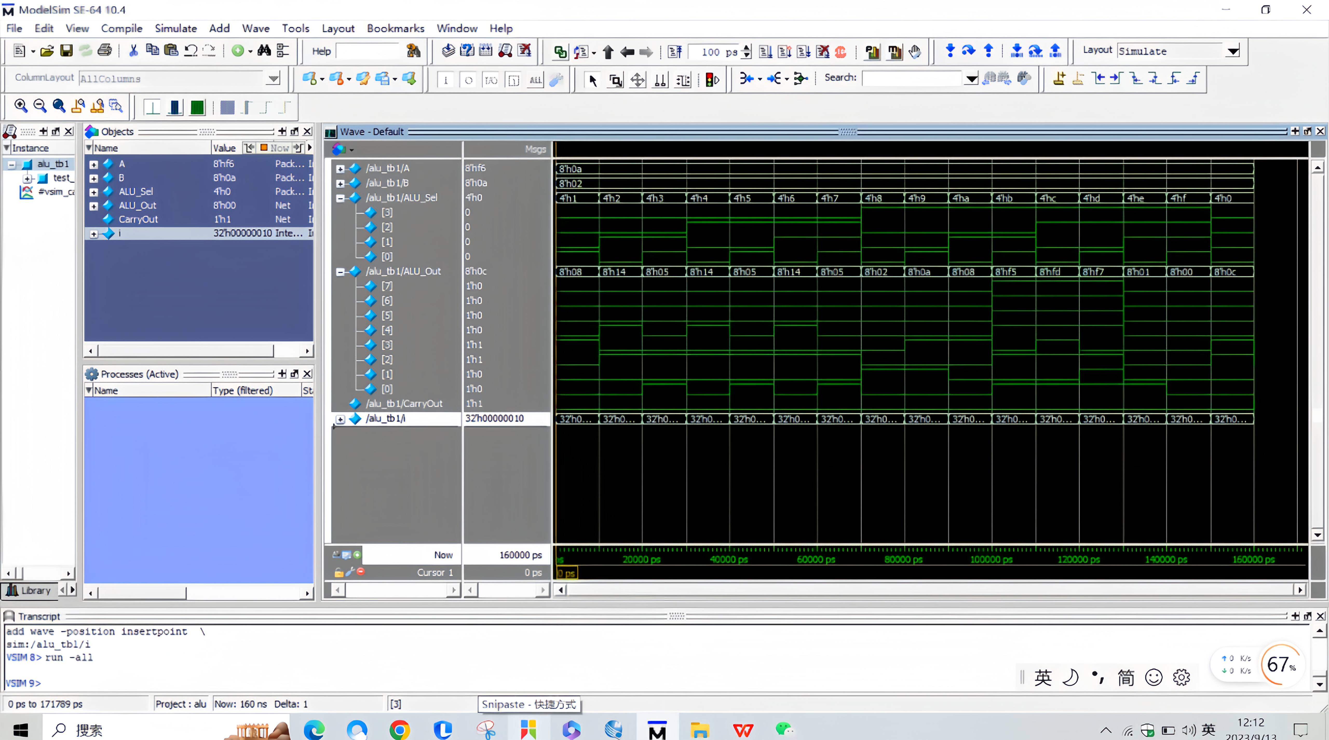Click the Zoom In magnifier icon
Image resolution: width=1329 pixels, height=740 pixels.
tap(21, 106)
